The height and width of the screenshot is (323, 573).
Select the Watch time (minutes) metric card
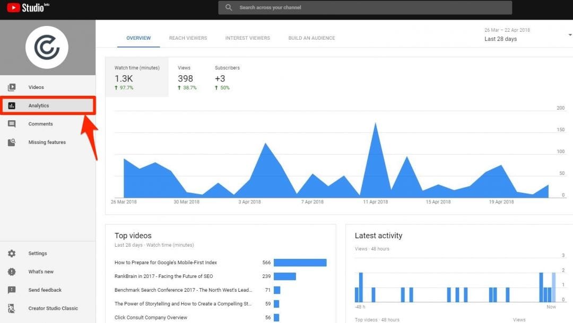click(137, 77)
